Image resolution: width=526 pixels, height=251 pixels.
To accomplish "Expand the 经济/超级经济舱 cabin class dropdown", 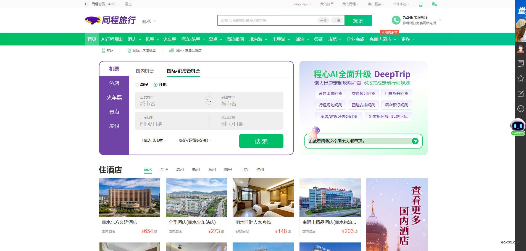I will coord(194,140).
